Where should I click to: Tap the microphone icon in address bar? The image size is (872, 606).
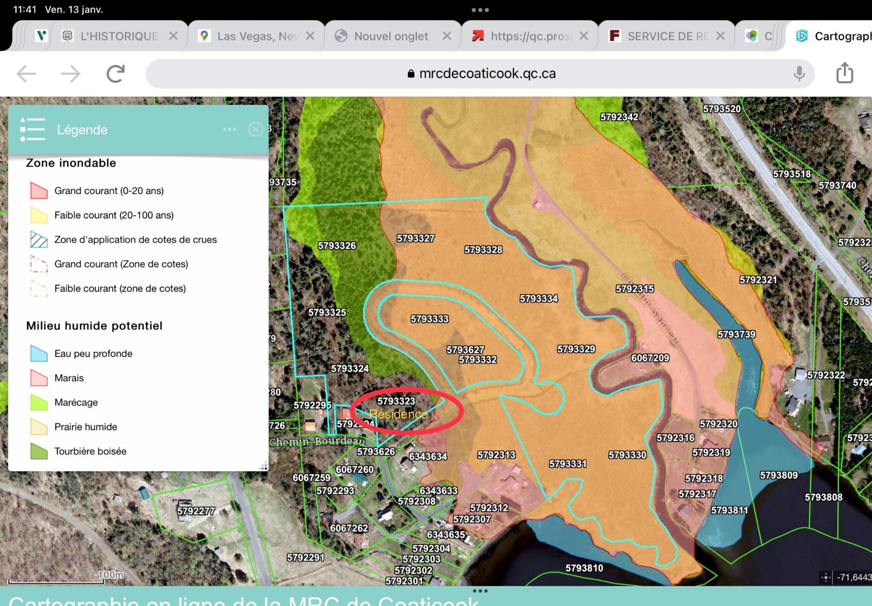click(x=799, y=74)
